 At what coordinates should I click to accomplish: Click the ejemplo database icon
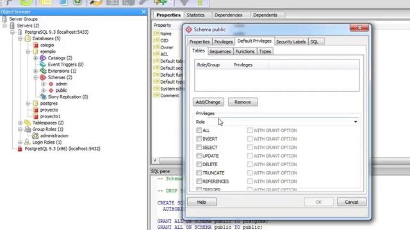coord(36,52)
